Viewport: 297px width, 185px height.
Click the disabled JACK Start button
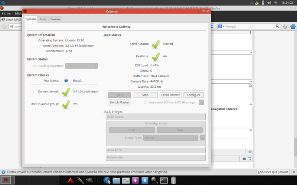click(x=119, y=95)
